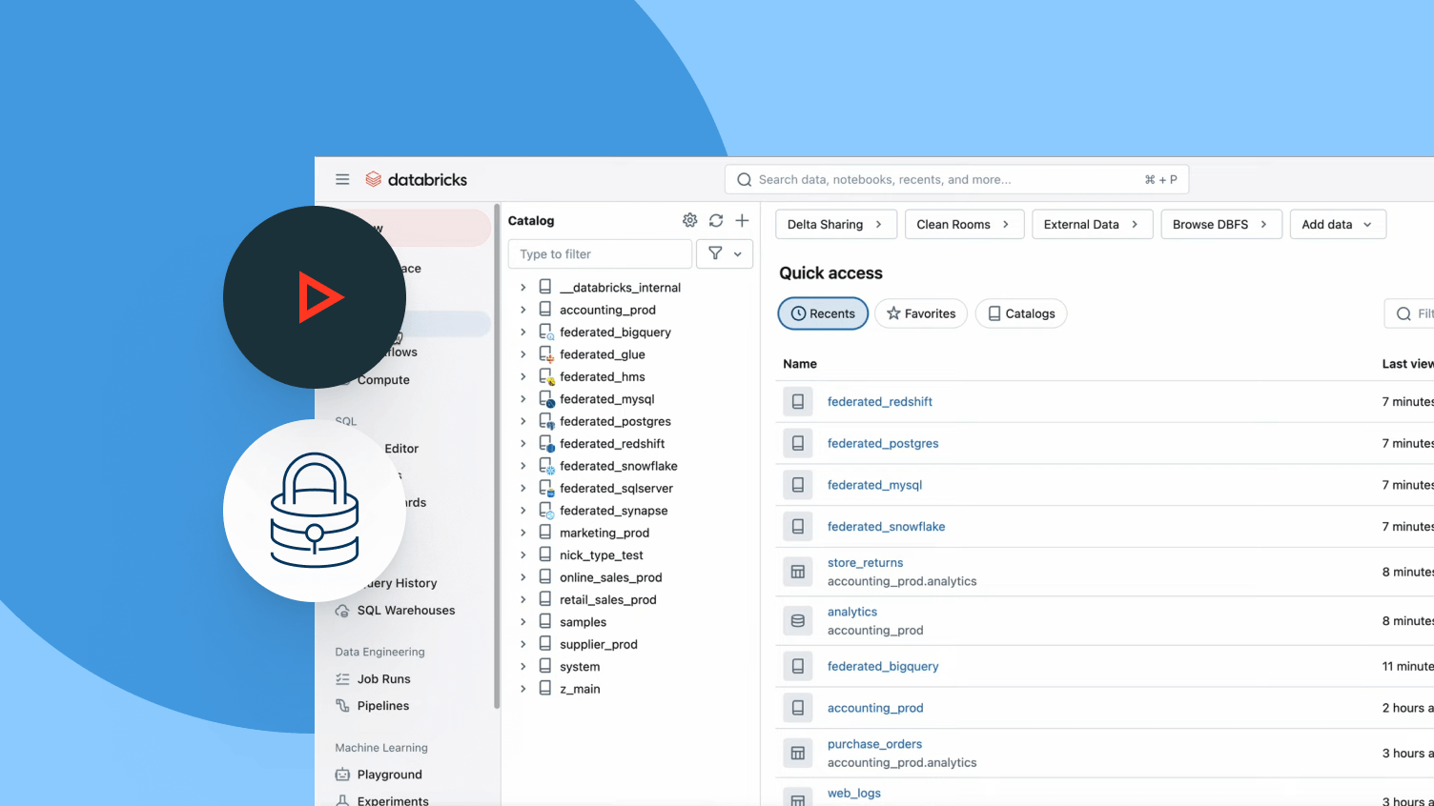Image resolution: width=1434 pixels, height=806 pixels.
Task: Click the plus icon in Catalog
Action: click(742, 220)
